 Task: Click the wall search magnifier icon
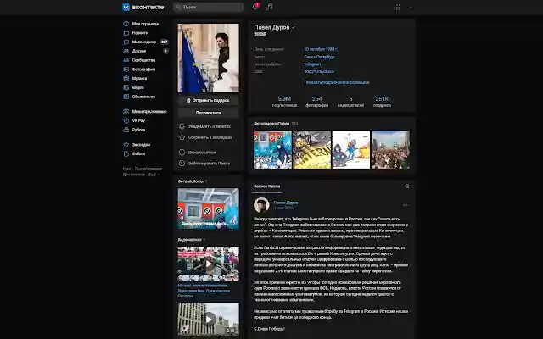click(x=407, y=186)
